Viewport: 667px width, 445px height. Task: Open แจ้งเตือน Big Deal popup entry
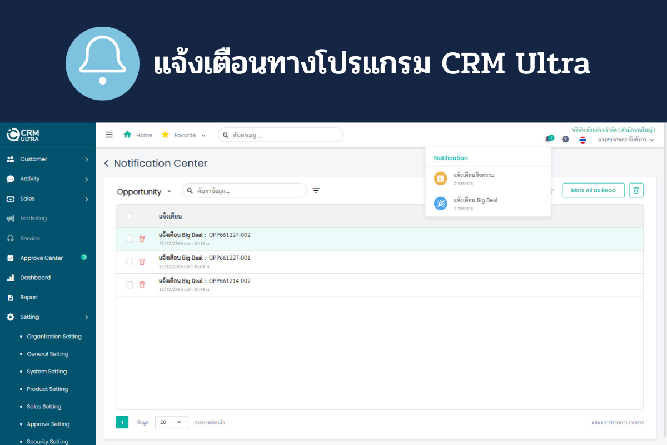(488, 204)
